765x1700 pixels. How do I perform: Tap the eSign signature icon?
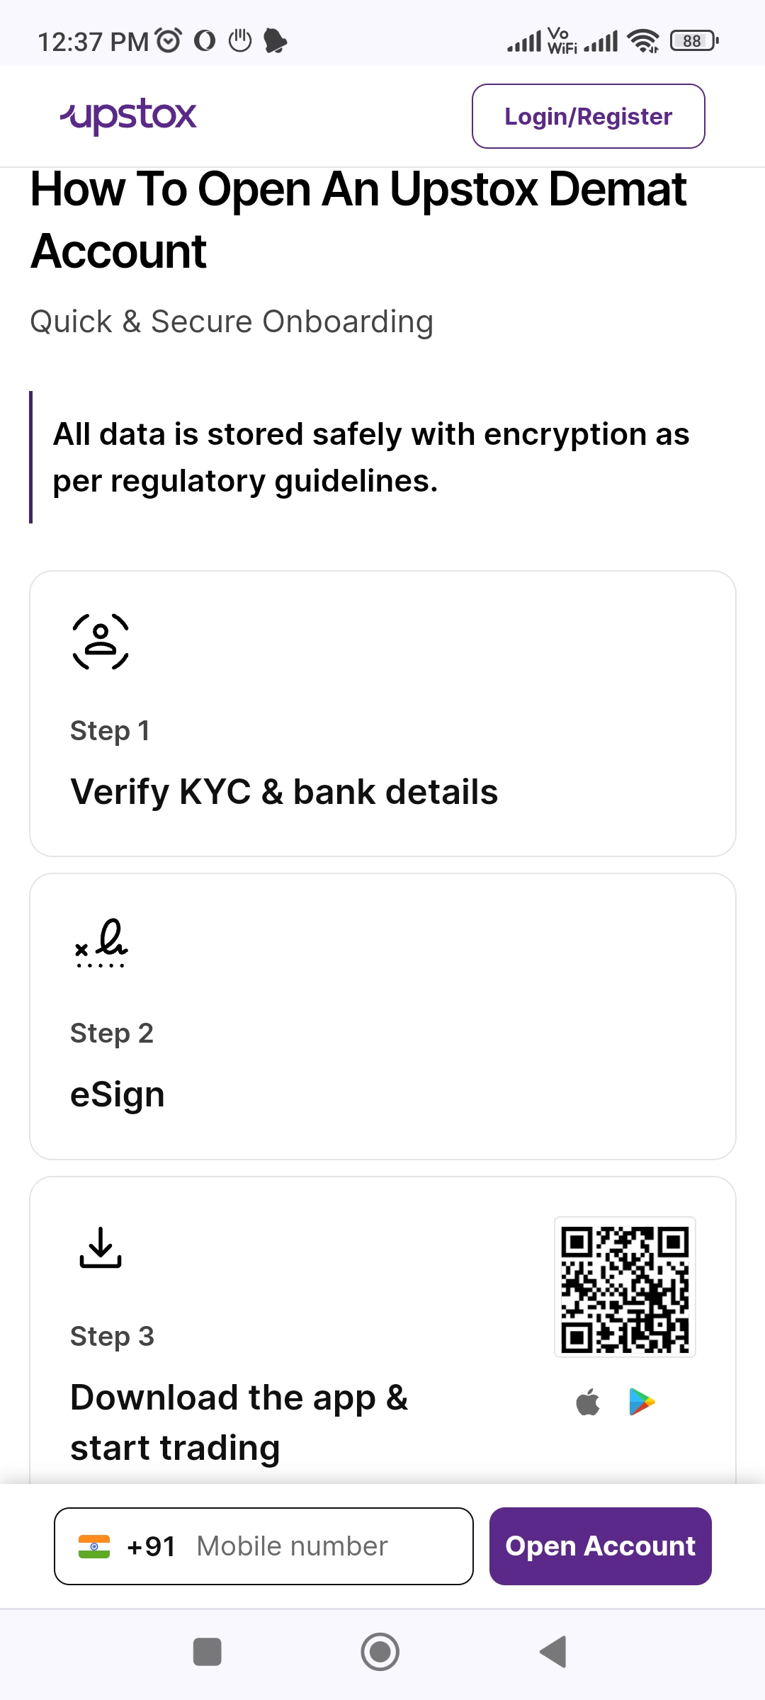click(101, 943)
